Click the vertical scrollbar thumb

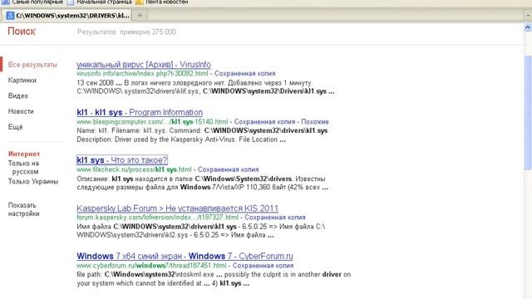pyautogui.click(x=528, y=112)
